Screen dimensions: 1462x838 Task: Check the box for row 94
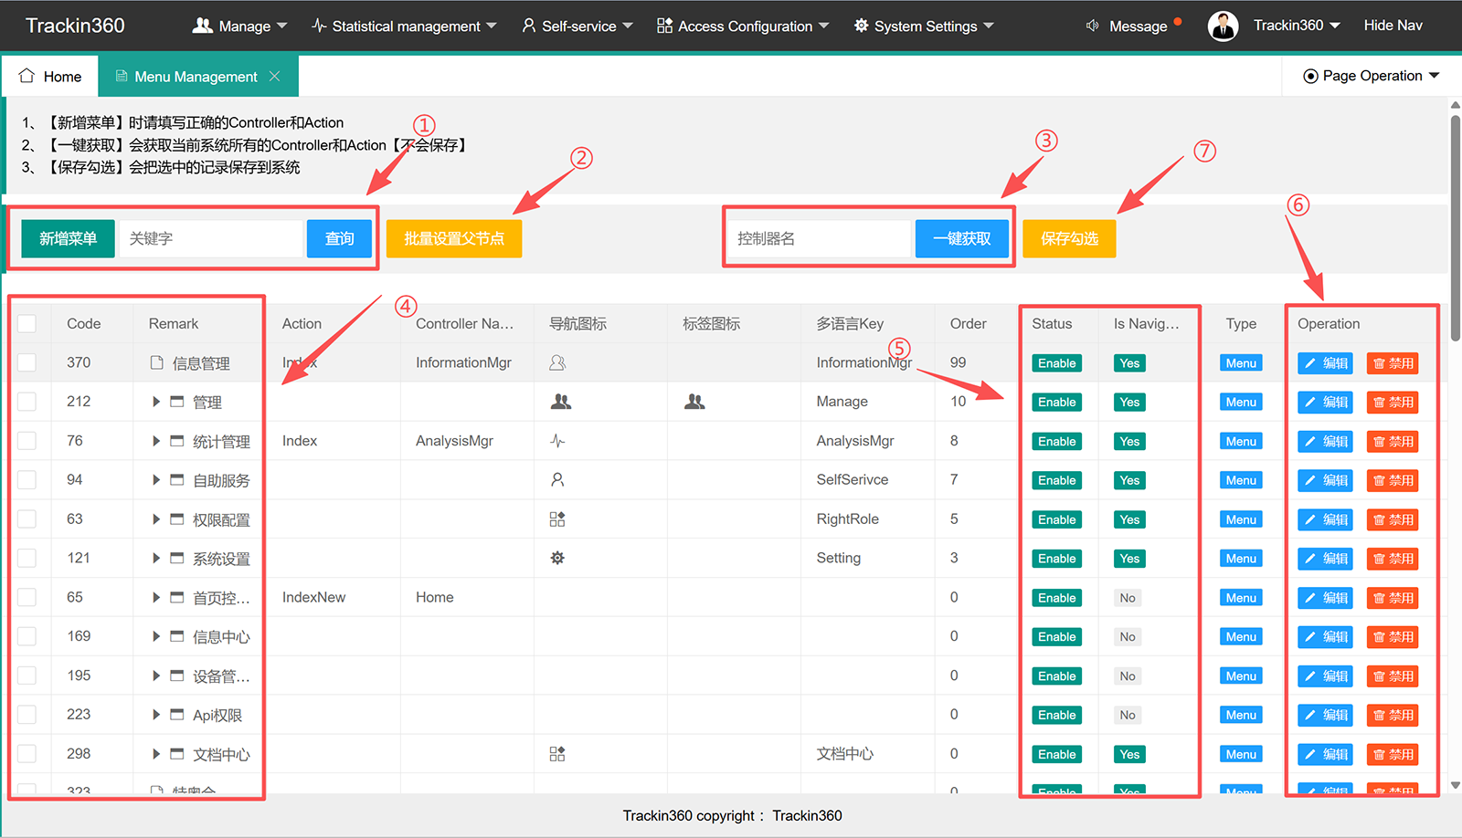[x=27, y=480]
